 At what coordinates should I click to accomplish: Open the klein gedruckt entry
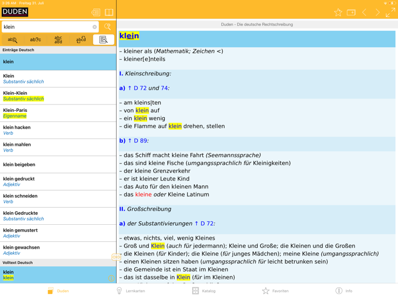[x=58, y=182]
